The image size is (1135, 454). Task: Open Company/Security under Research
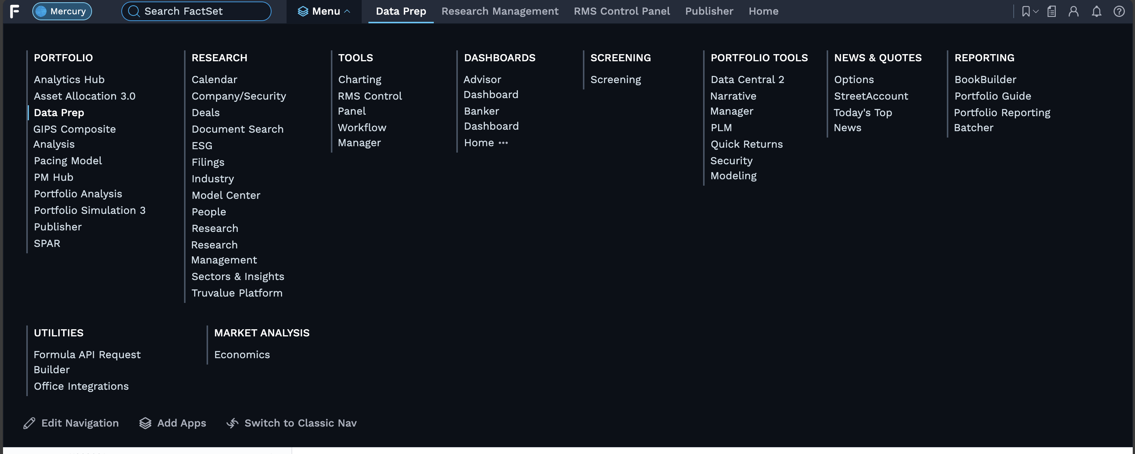click(238, 96)
